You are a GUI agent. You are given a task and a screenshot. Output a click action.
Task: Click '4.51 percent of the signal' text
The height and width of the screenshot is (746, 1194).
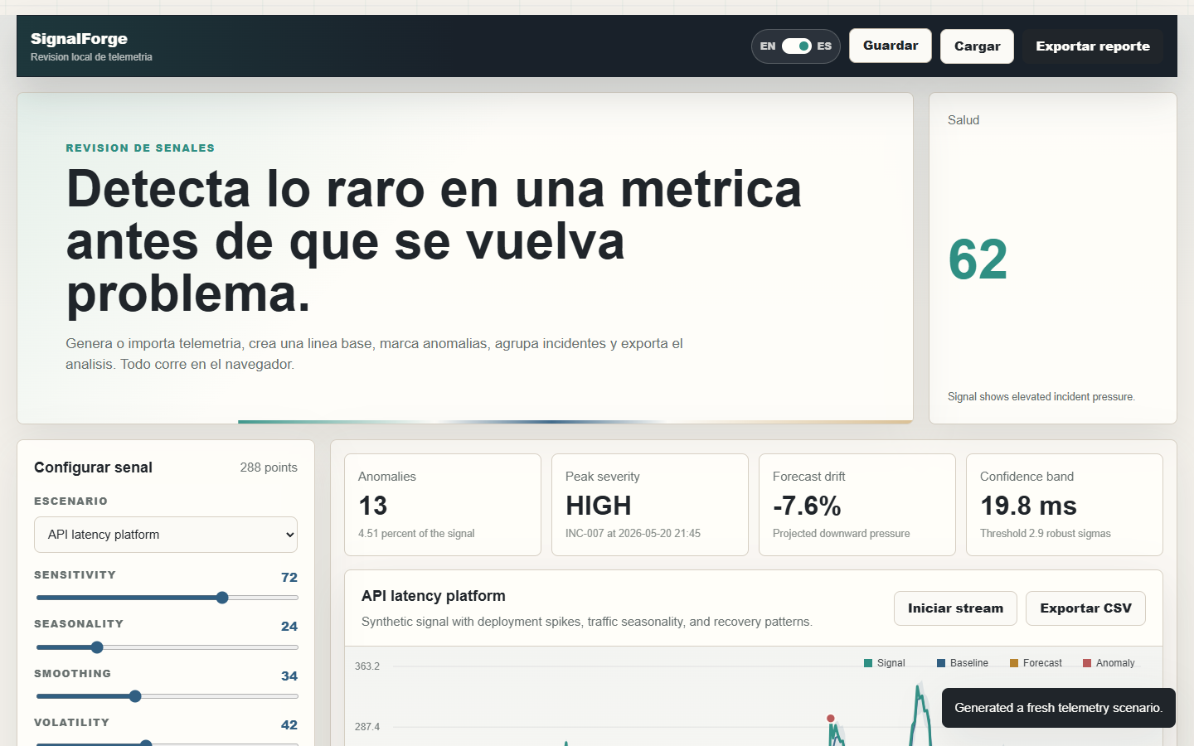coord(416,534)
